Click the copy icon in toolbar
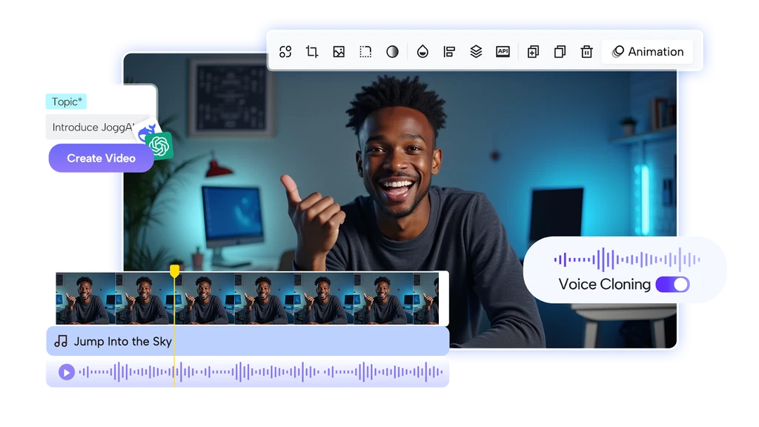Viewport: 759px width, 427px height. pos(560,52)
